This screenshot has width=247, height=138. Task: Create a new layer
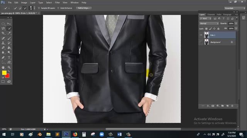pyautogui.click(x=227, y=106)
